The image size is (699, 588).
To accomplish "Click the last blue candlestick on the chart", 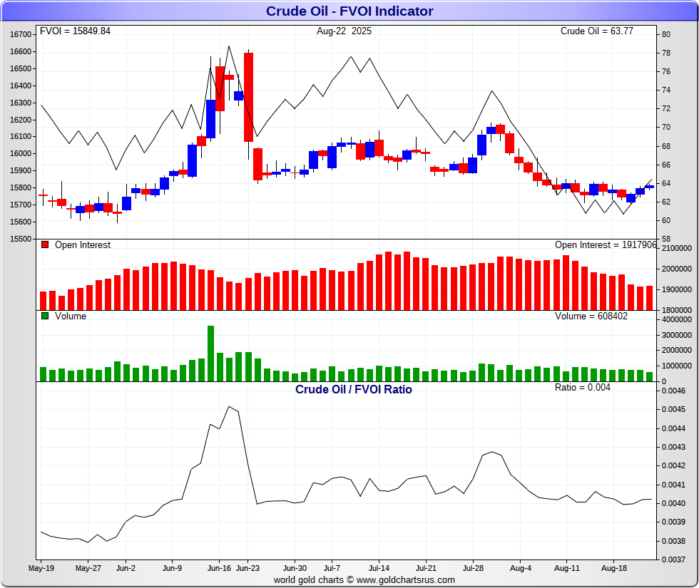I will coord(650,187).
